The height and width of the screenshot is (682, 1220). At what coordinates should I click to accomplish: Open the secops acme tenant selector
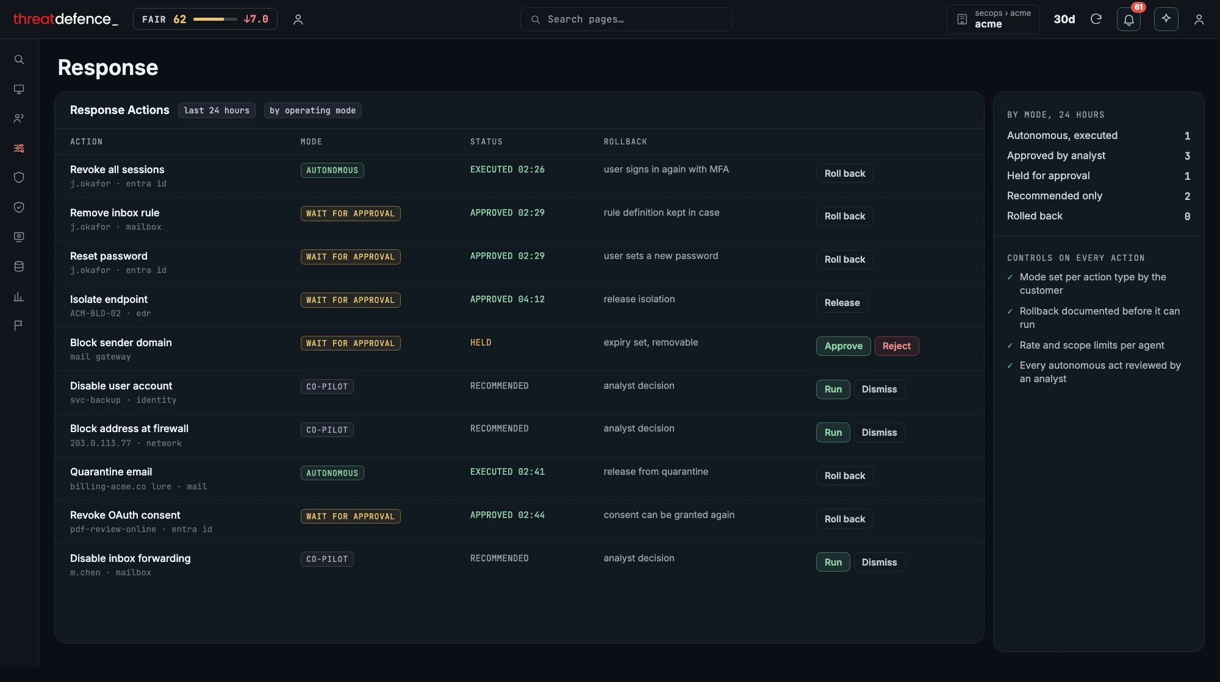click(993, 20)
